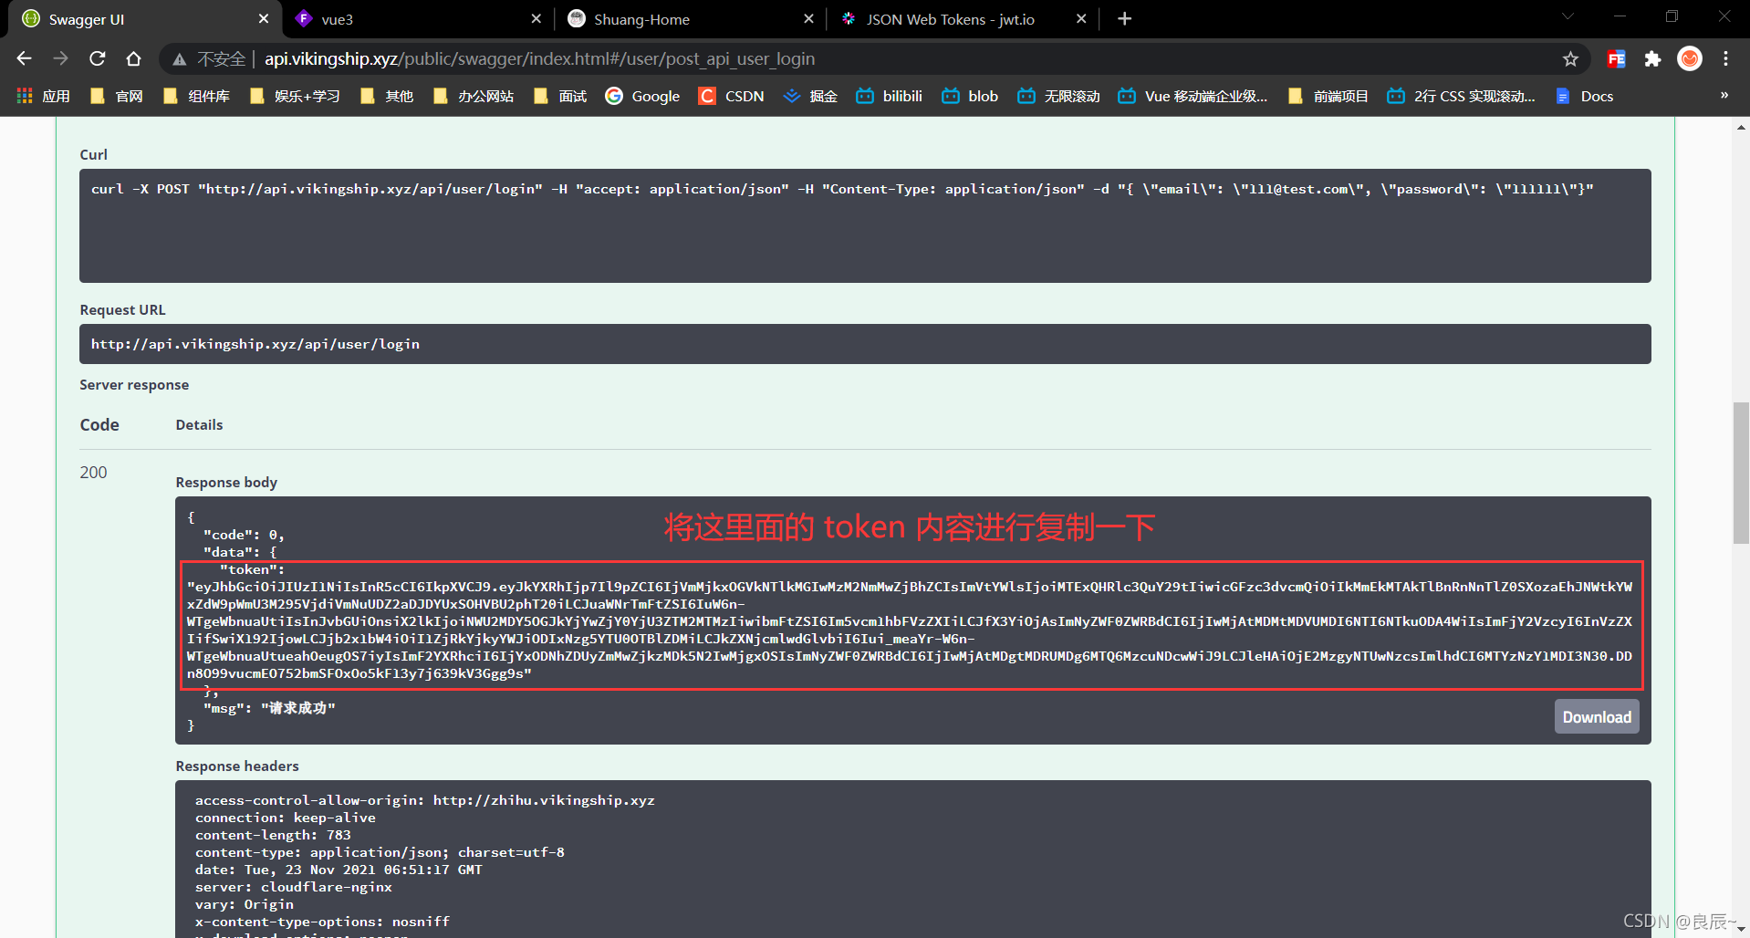Click the 200 response code
The image size is (1750, 938).
click(x=93, y=473)
